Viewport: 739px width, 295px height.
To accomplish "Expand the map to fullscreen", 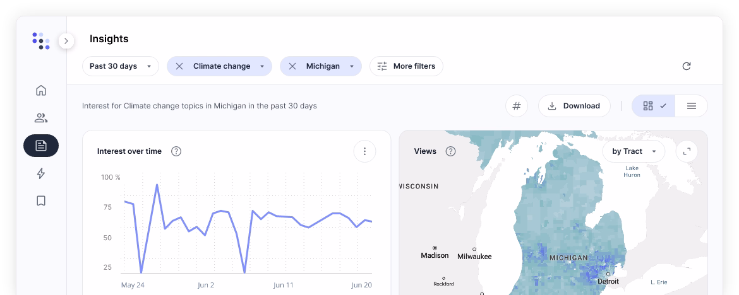I will point(687,151).
